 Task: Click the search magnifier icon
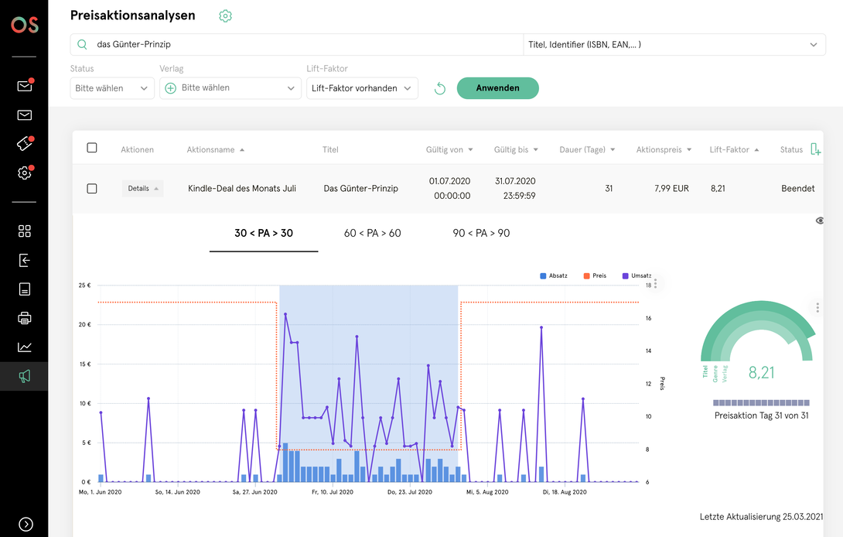tap(82, 45)
